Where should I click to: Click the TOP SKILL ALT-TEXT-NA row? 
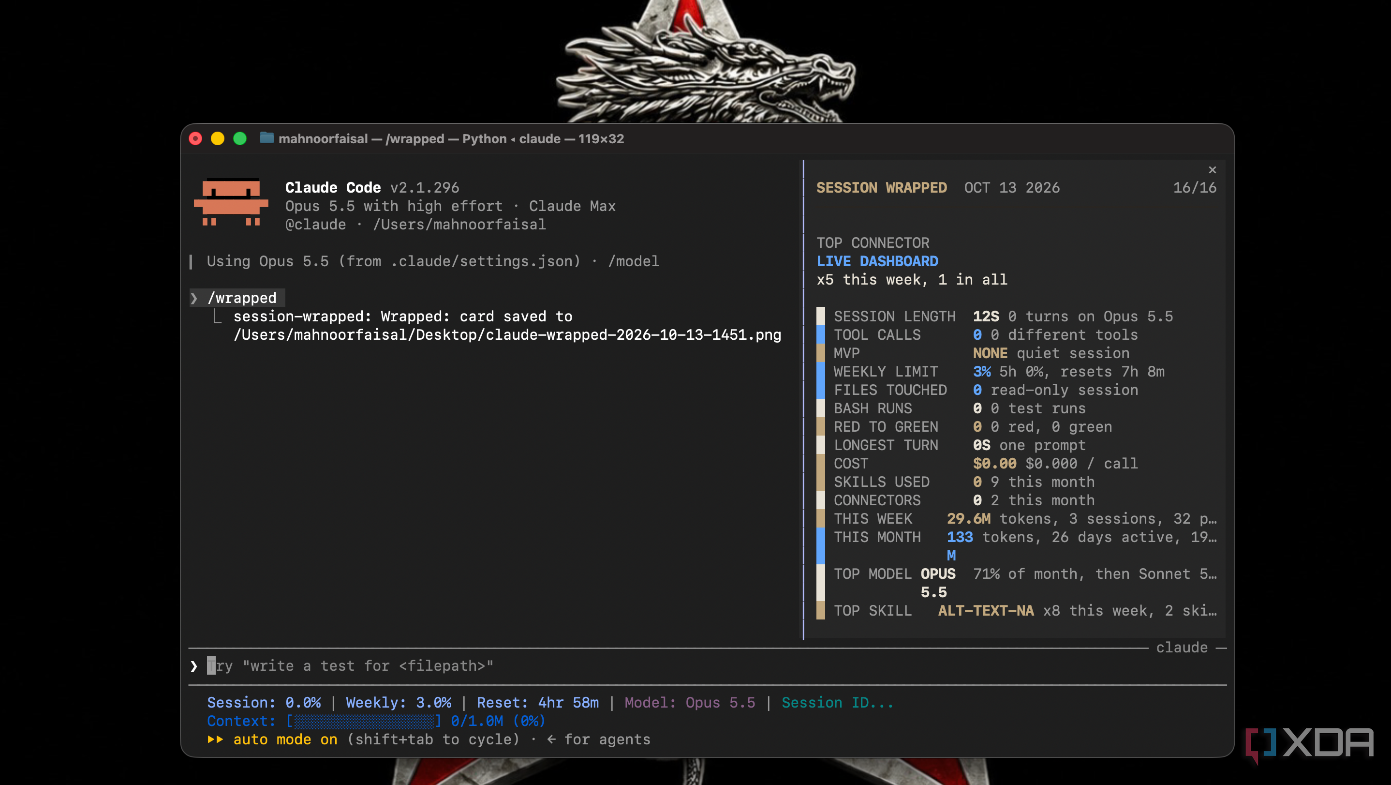[x=1016, y=610]
